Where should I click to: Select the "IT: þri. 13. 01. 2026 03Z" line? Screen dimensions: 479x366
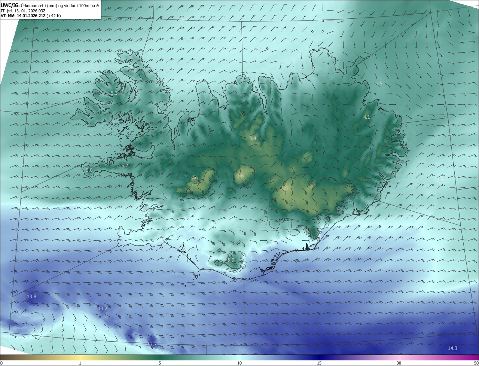pos(23,10)
